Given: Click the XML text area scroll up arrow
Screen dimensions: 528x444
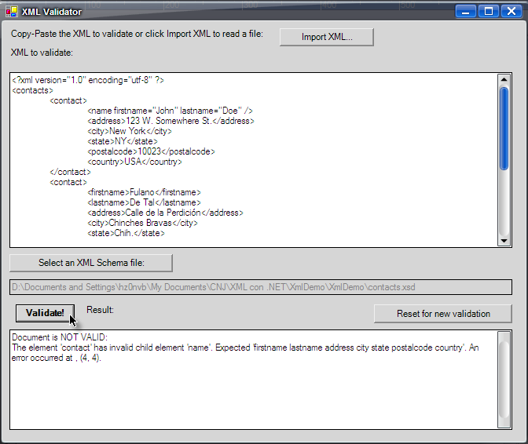Looking at the screenshot, I should click(x=504, y=80).
